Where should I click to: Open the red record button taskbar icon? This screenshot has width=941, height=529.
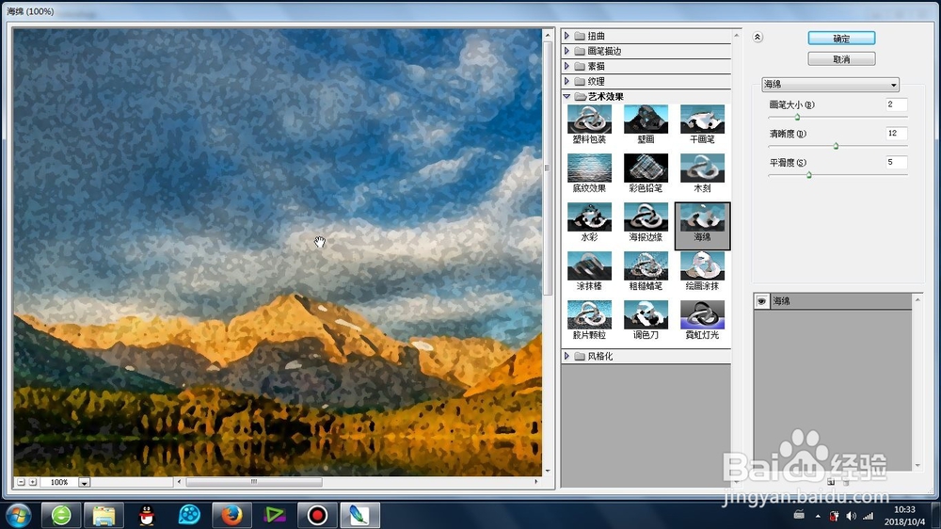point(317,515)
